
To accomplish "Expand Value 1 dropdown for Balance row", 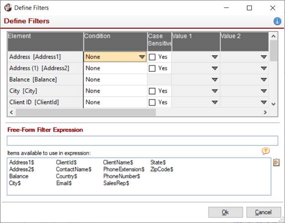I will click(x=215, y=80).
